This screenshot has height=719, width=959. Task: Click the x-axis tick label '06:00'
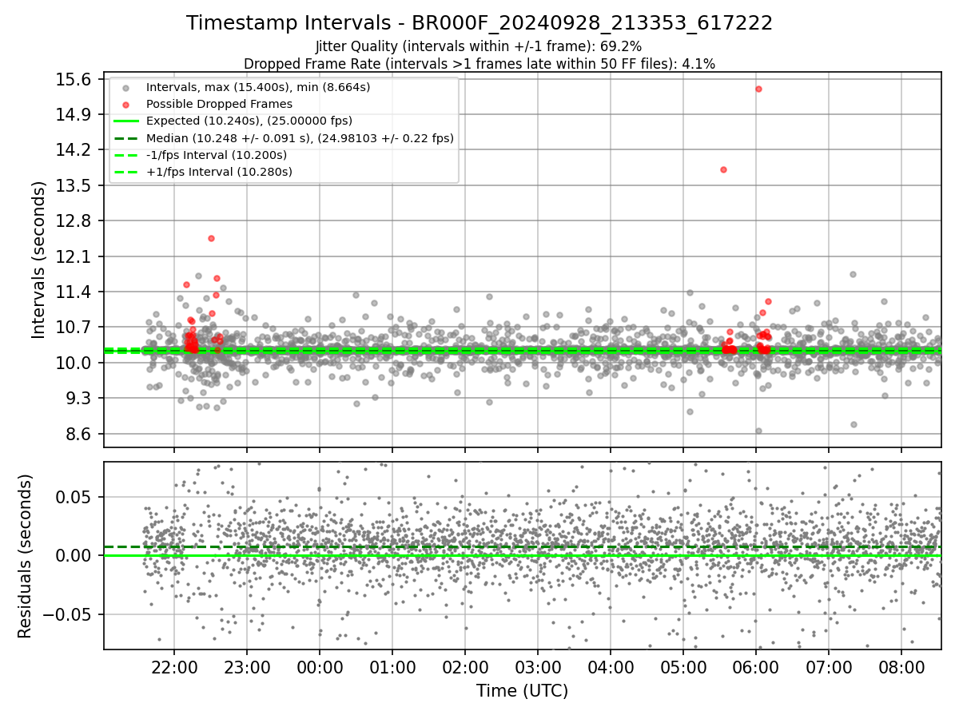click(756, 667)
